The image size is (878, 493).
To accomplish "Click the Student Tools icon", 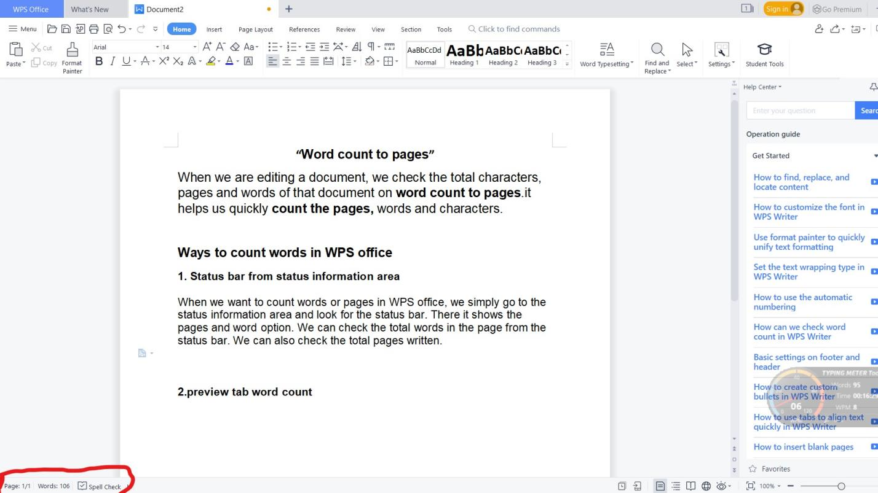I will tap(764, 55).
